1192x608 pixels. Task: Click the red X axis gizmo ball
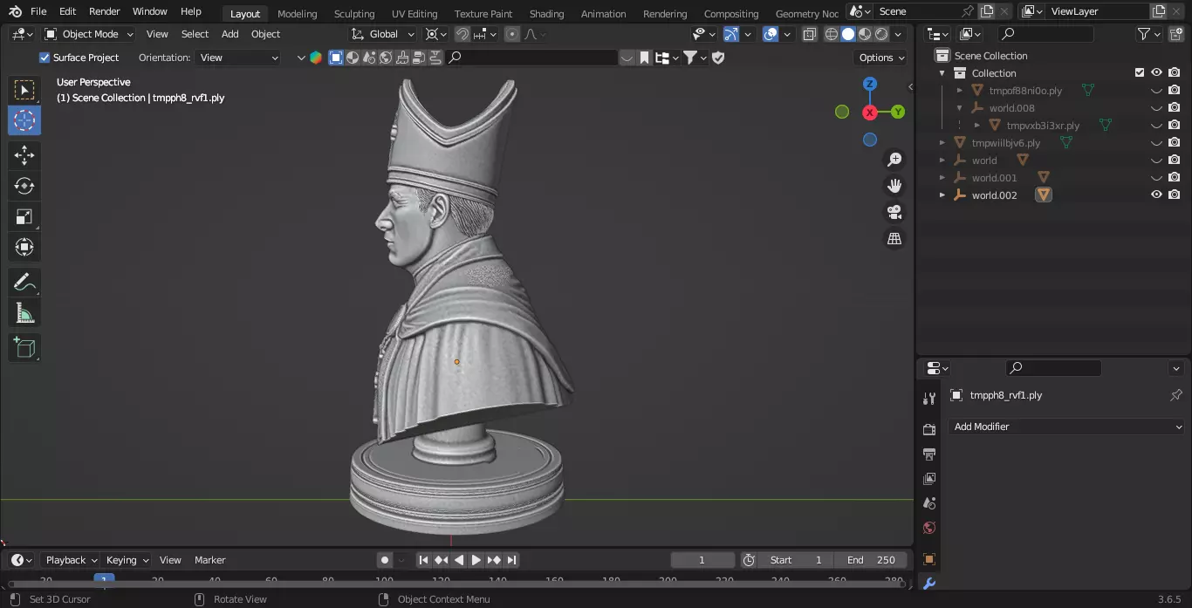click(870, 113)
